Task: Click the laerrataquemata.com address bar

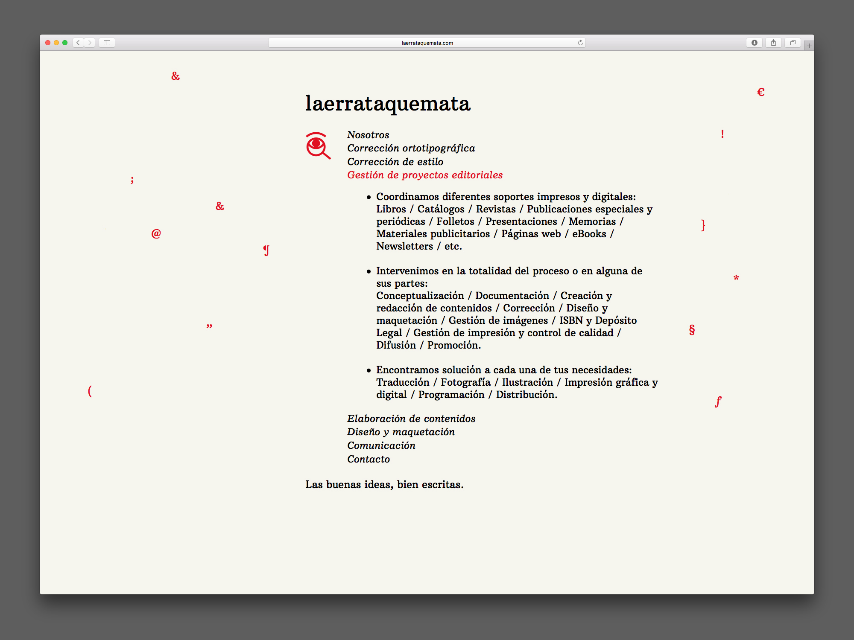Action: [427, 43]
